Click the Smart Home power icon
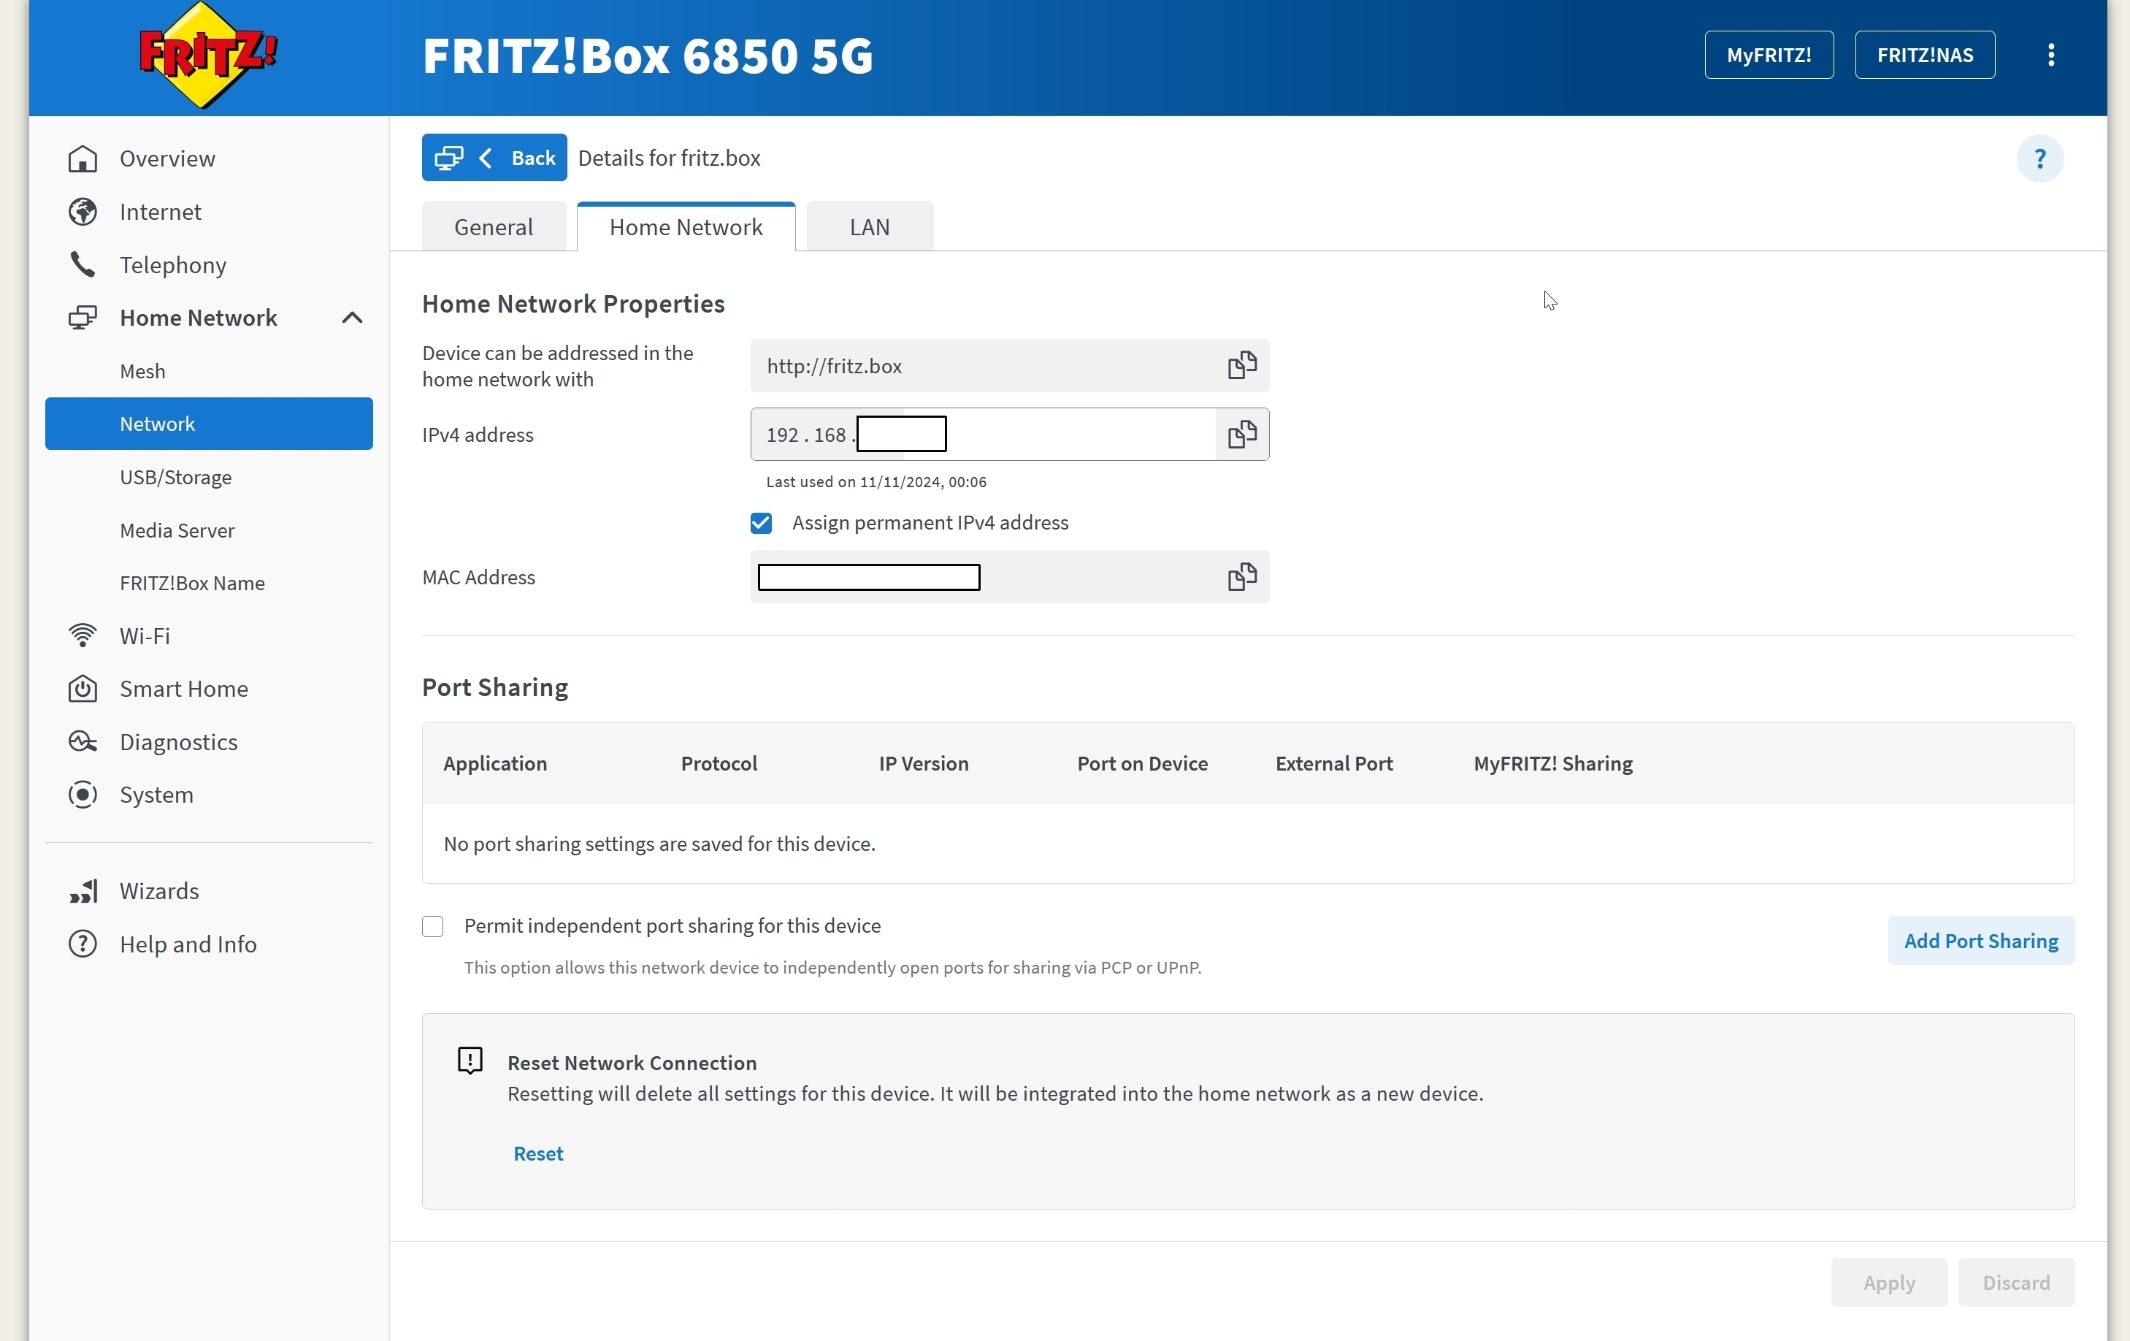The image size is (2130, 1341). tap(83, 688)
